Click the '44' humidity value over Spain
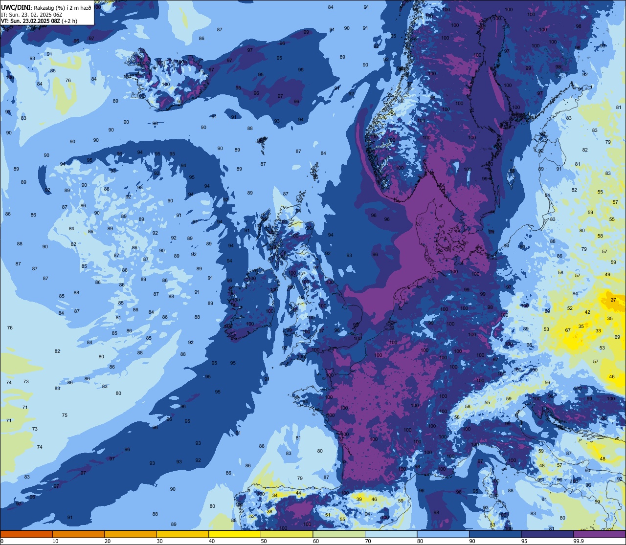 point(298,493)
